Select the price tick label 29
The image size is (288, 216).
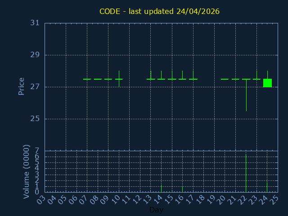[35, 55]
